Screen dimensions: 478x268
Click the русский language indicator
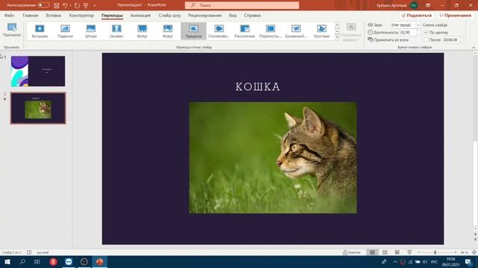click(x=43, y=252)
